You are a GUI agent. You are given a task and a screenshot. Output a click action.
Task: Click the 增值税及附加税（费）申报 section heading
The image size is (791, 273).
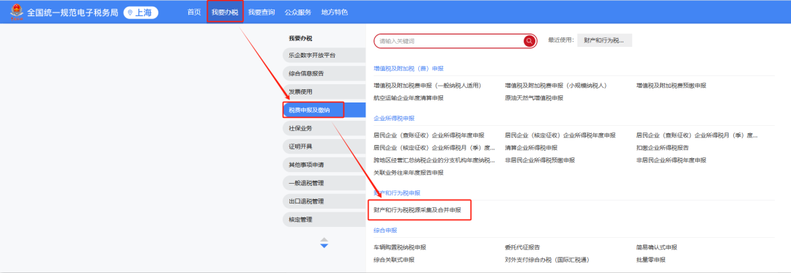click(x=409, y=69)
